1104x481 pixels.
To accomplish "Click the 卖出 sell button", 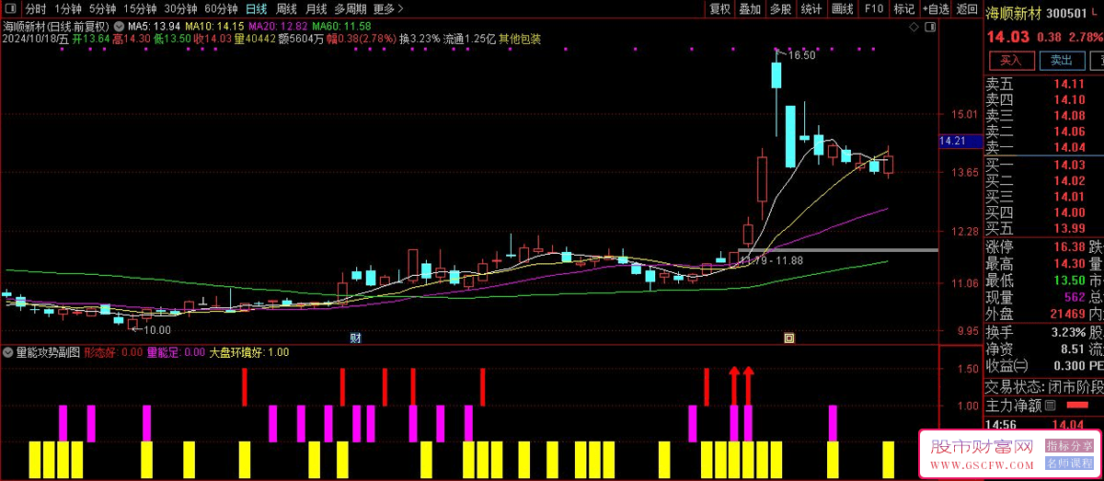I will (1061, 61).
